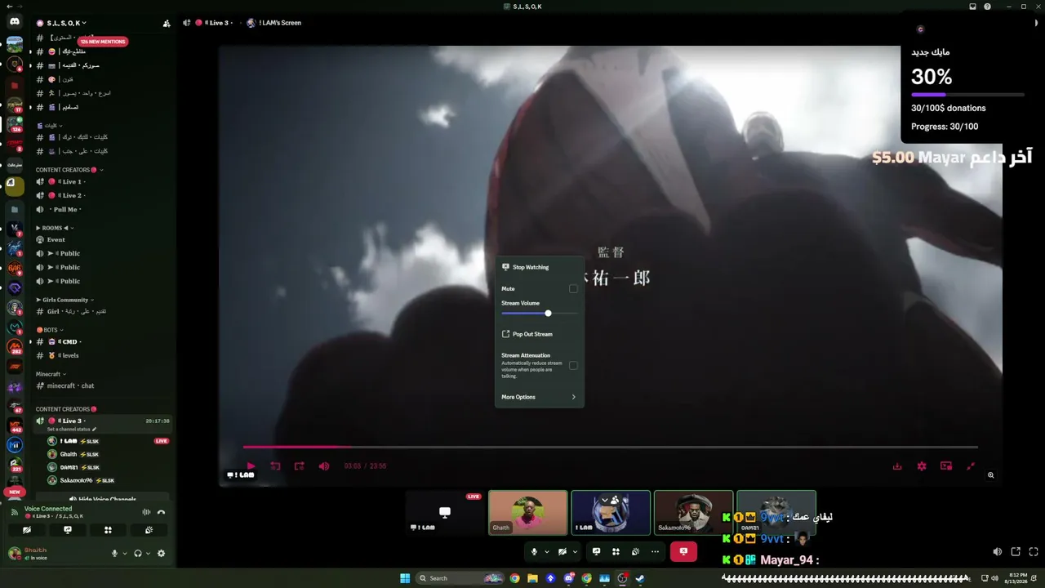Adjust call volume speaker icon
The image size is (1045, 588).
point(997,552)
